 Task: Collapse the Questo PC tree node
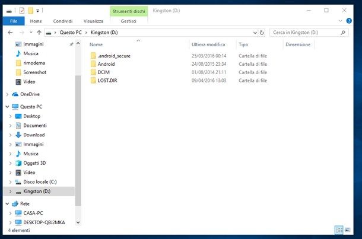[x=7, y=107]
